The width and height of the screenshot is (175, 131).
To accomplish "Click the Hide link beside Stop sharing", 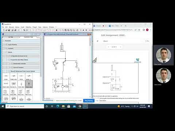I will point(97,101).
